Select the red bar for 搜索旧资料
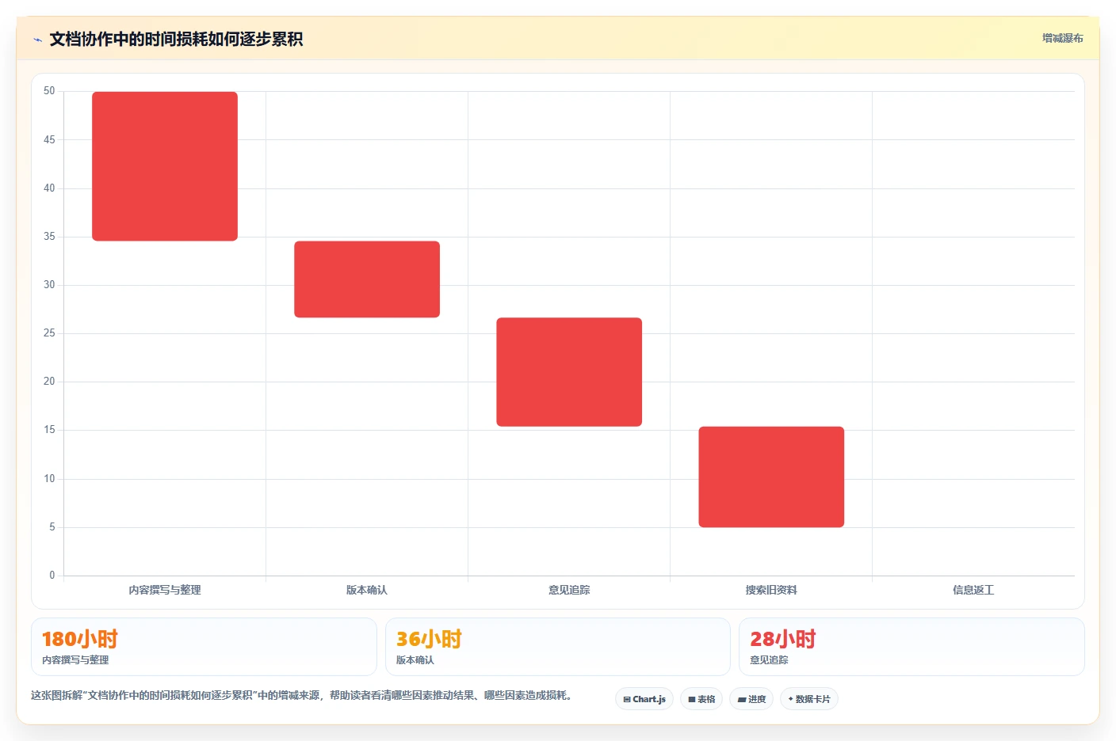 tap(771, 477)
